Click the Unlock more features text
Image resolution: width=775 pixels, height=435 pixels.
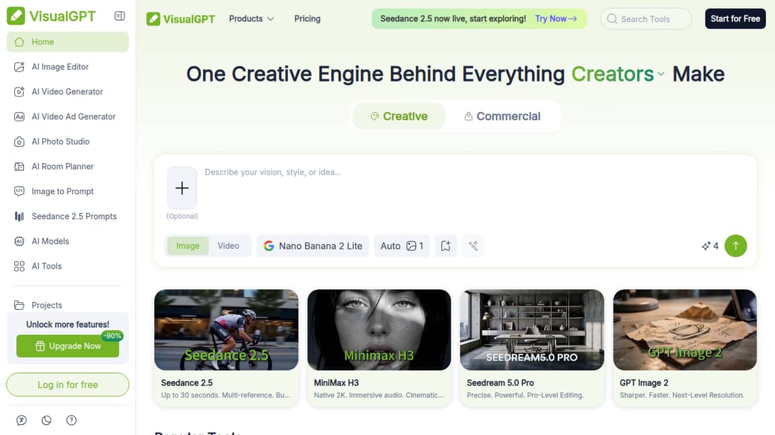pos(68,325)
